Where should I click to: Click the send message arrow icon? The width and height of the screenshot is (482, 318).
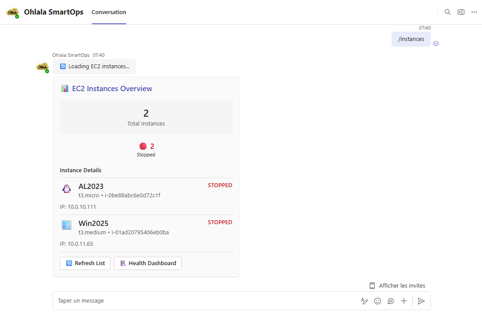421,301
